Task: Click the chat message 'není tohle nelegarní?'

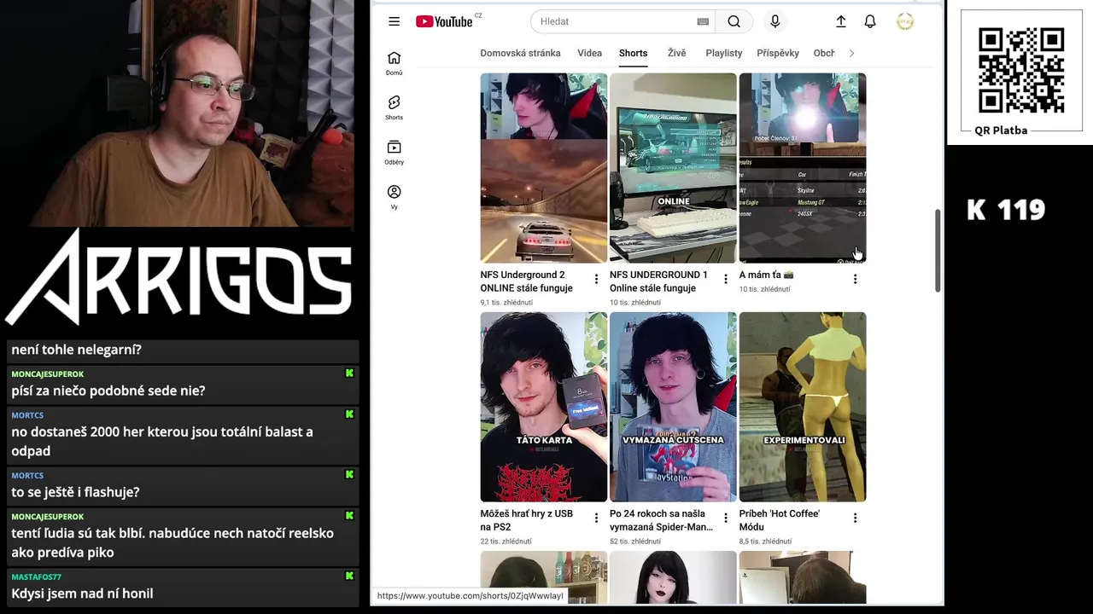Action: pos(76,350)
